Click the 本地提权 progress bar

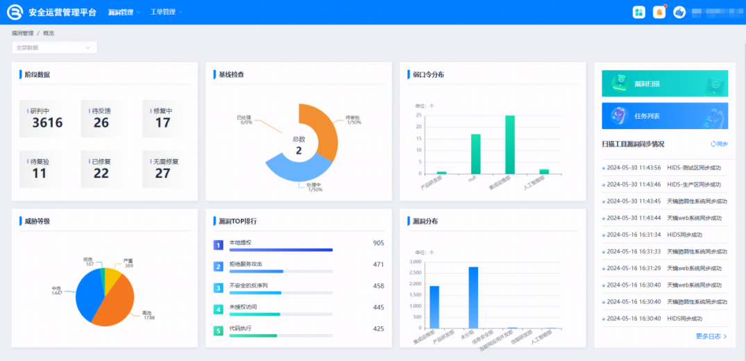click(280, 249)
